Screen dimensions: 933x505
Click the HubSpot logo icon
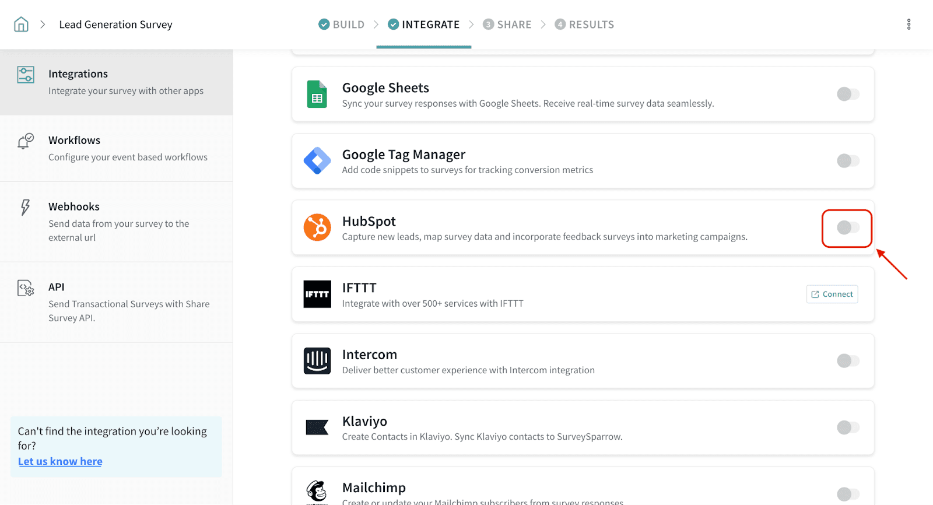point(317,227)
